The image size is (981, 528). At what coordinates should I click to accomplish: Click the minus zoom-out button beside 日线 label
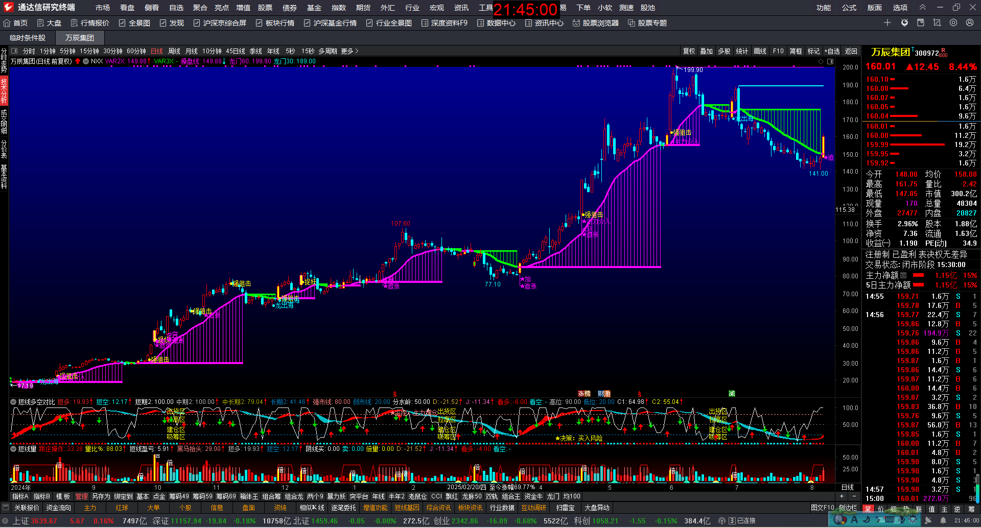pos(854,496)
